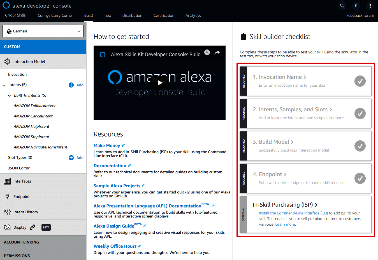Collapse the Built-In Intents group
Screen dimensions: 378x260
(9, 95)
